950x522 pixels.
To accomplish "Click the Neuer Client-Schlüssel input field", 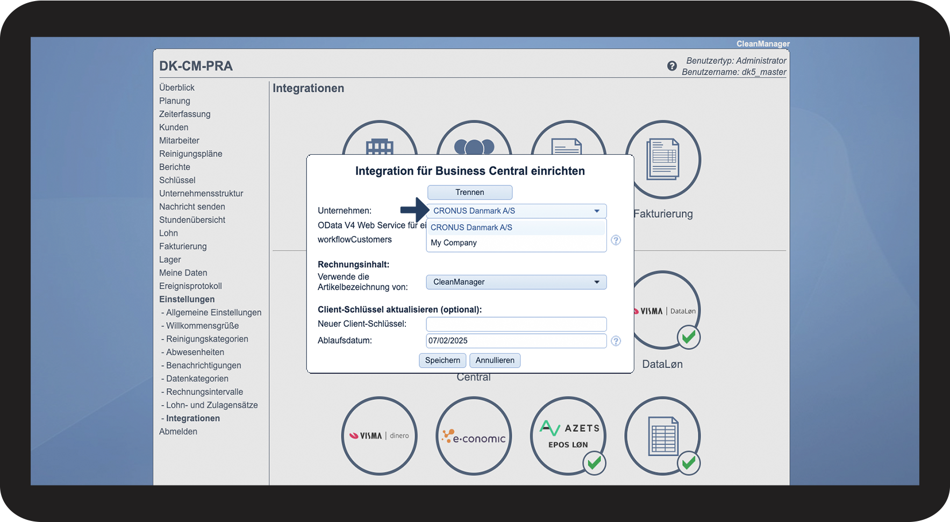I will pos(516,324).
